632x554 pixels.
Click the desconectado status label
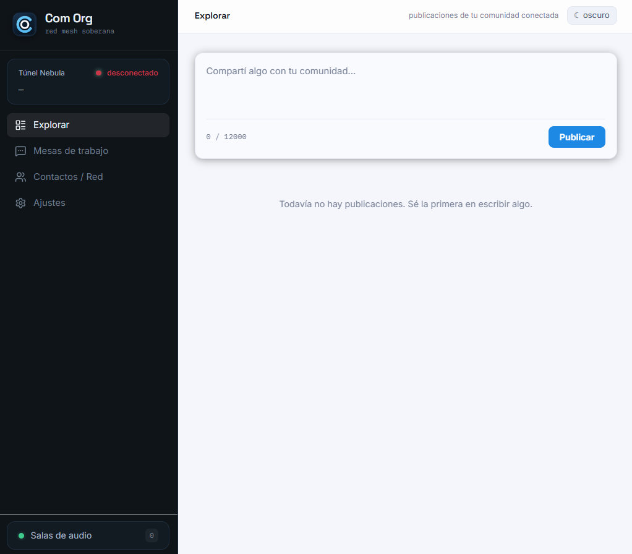click(132, 73)
